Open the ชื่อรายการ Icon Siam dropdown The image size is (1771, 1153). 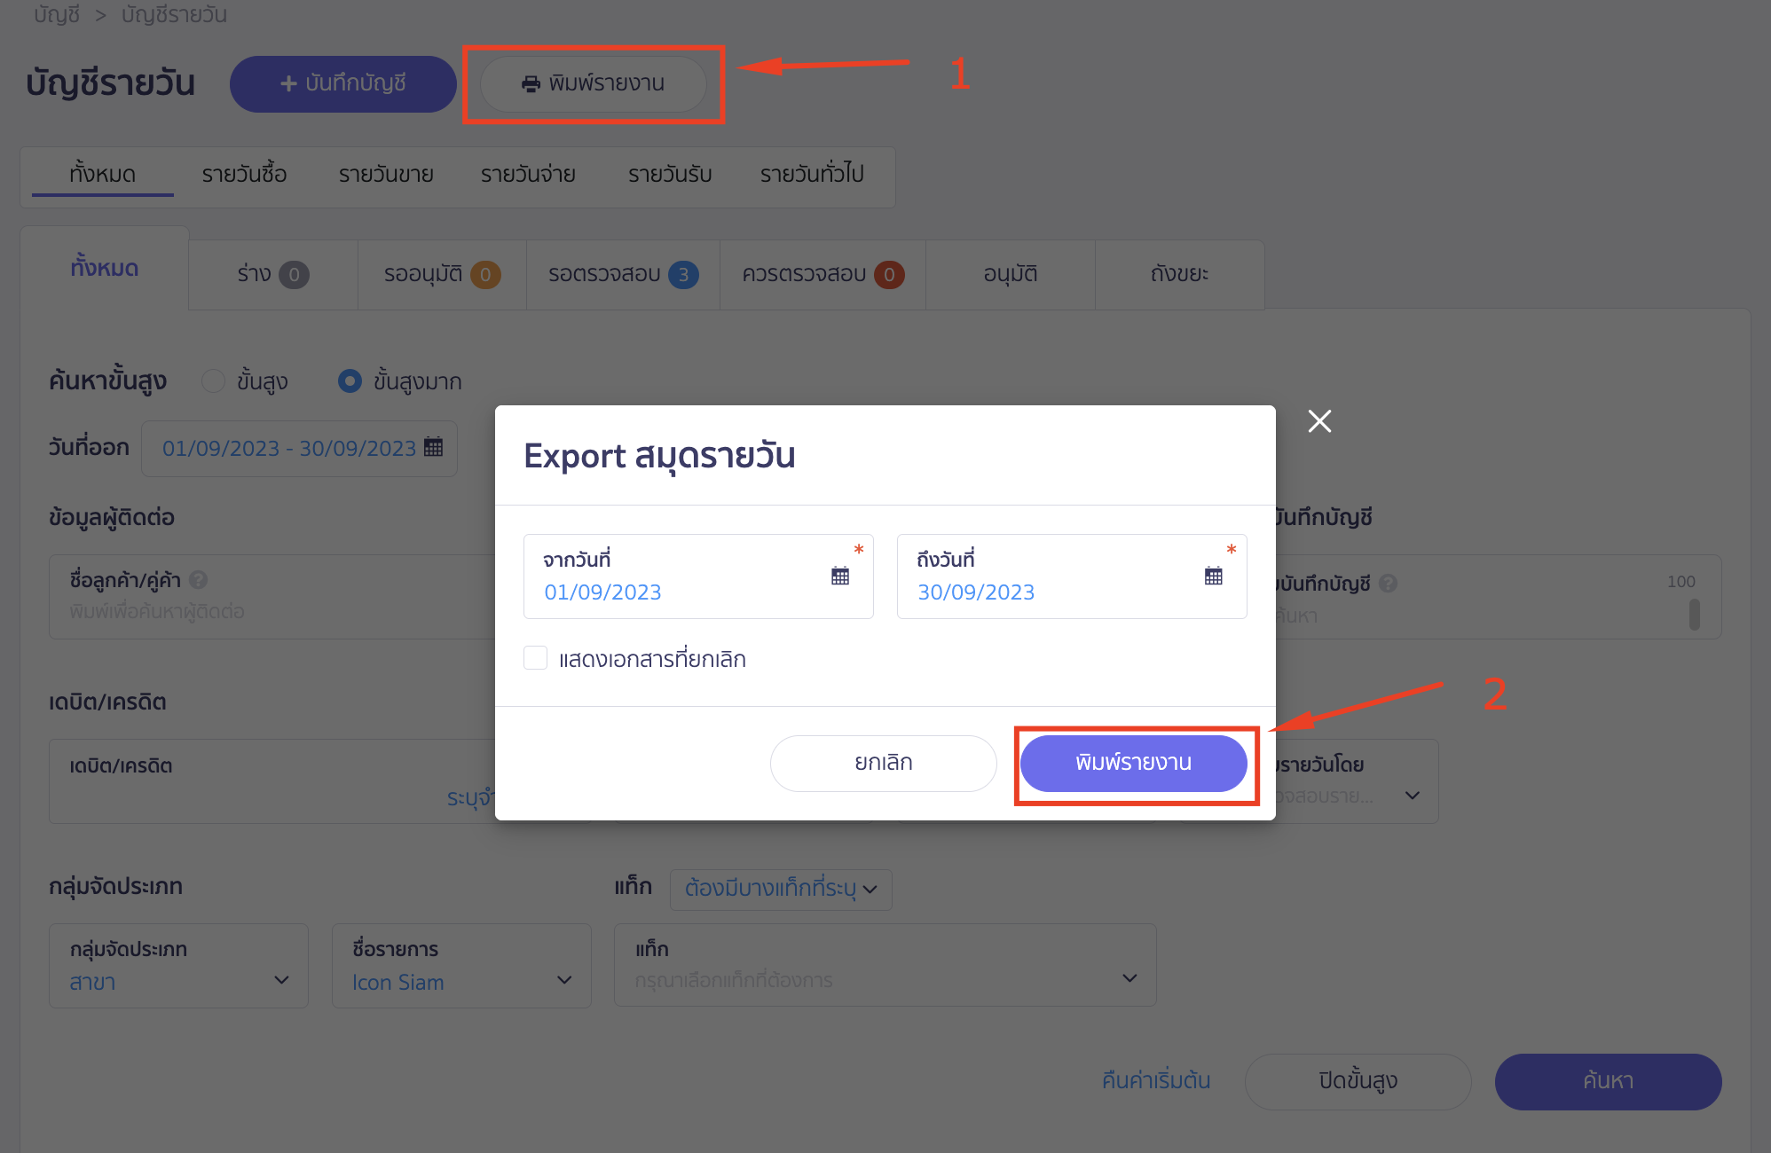coord(461,965)
